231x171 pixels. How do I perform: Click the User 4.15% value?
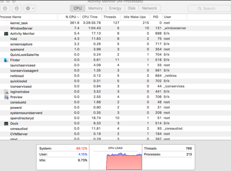83,154
